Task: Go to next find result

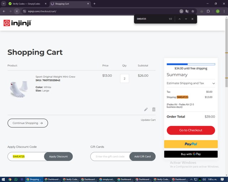Action: point(186,19)
